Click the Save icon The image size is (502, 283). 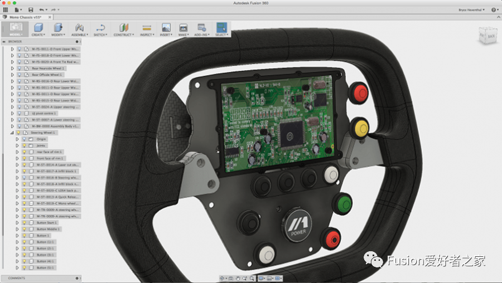point(31,9)
